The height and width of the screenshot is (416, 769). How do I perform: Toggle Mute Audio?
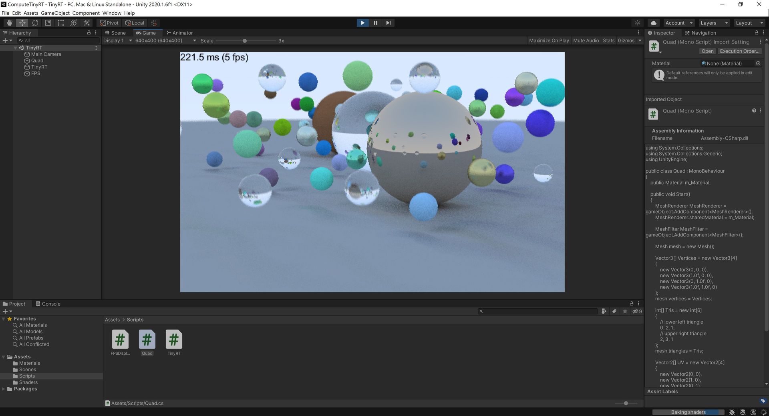coord(586,40)
